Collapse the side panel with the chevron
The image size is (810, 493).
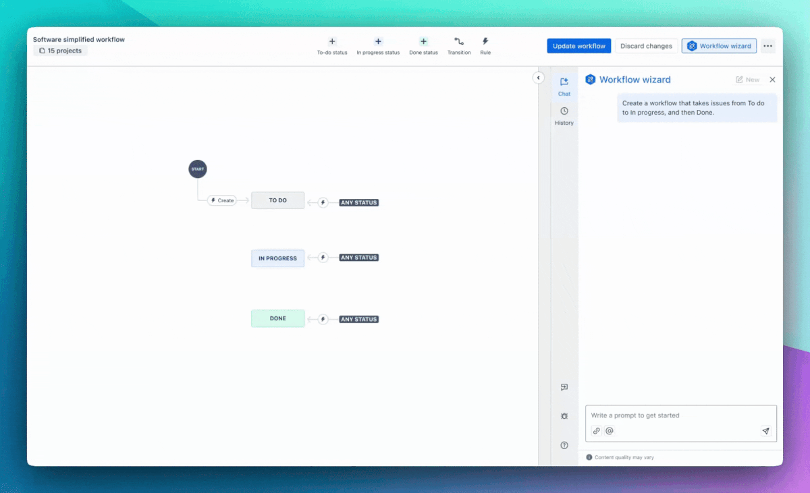click(538, 78)
